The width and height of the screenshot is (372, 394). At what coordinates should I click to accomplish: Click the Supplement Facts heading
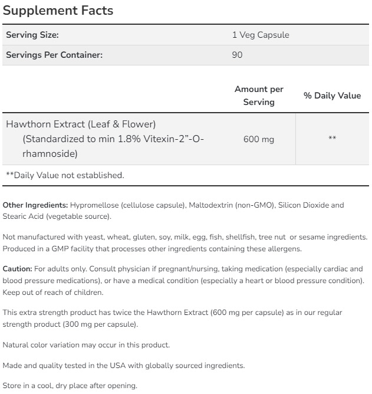tap(58, 11)
